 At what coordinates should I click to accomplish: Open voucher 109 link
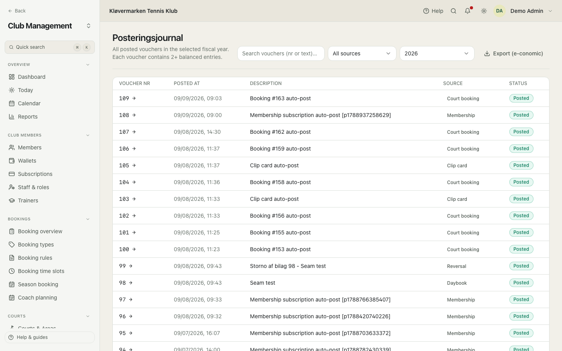pyautogui.click(x=128, y=98)
